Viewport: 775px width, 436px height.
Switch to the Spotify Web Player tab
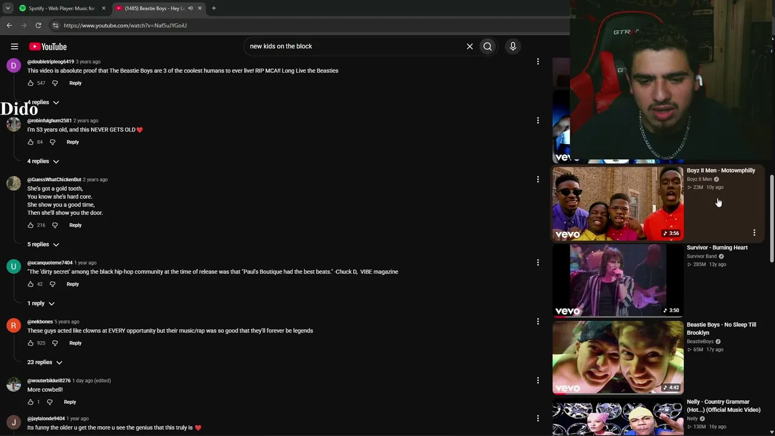pyautogui.click(x=62, y=8)
